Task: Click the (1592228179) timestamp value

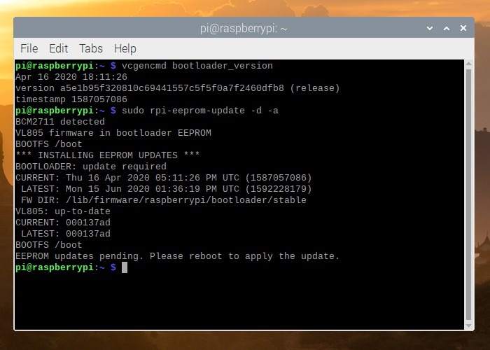Action: 279,189
